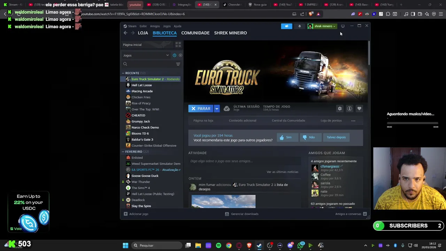The image size is (446, 251).
Task: Click the Steam window vertical scrollbar
Action: [x=369, y=52]
